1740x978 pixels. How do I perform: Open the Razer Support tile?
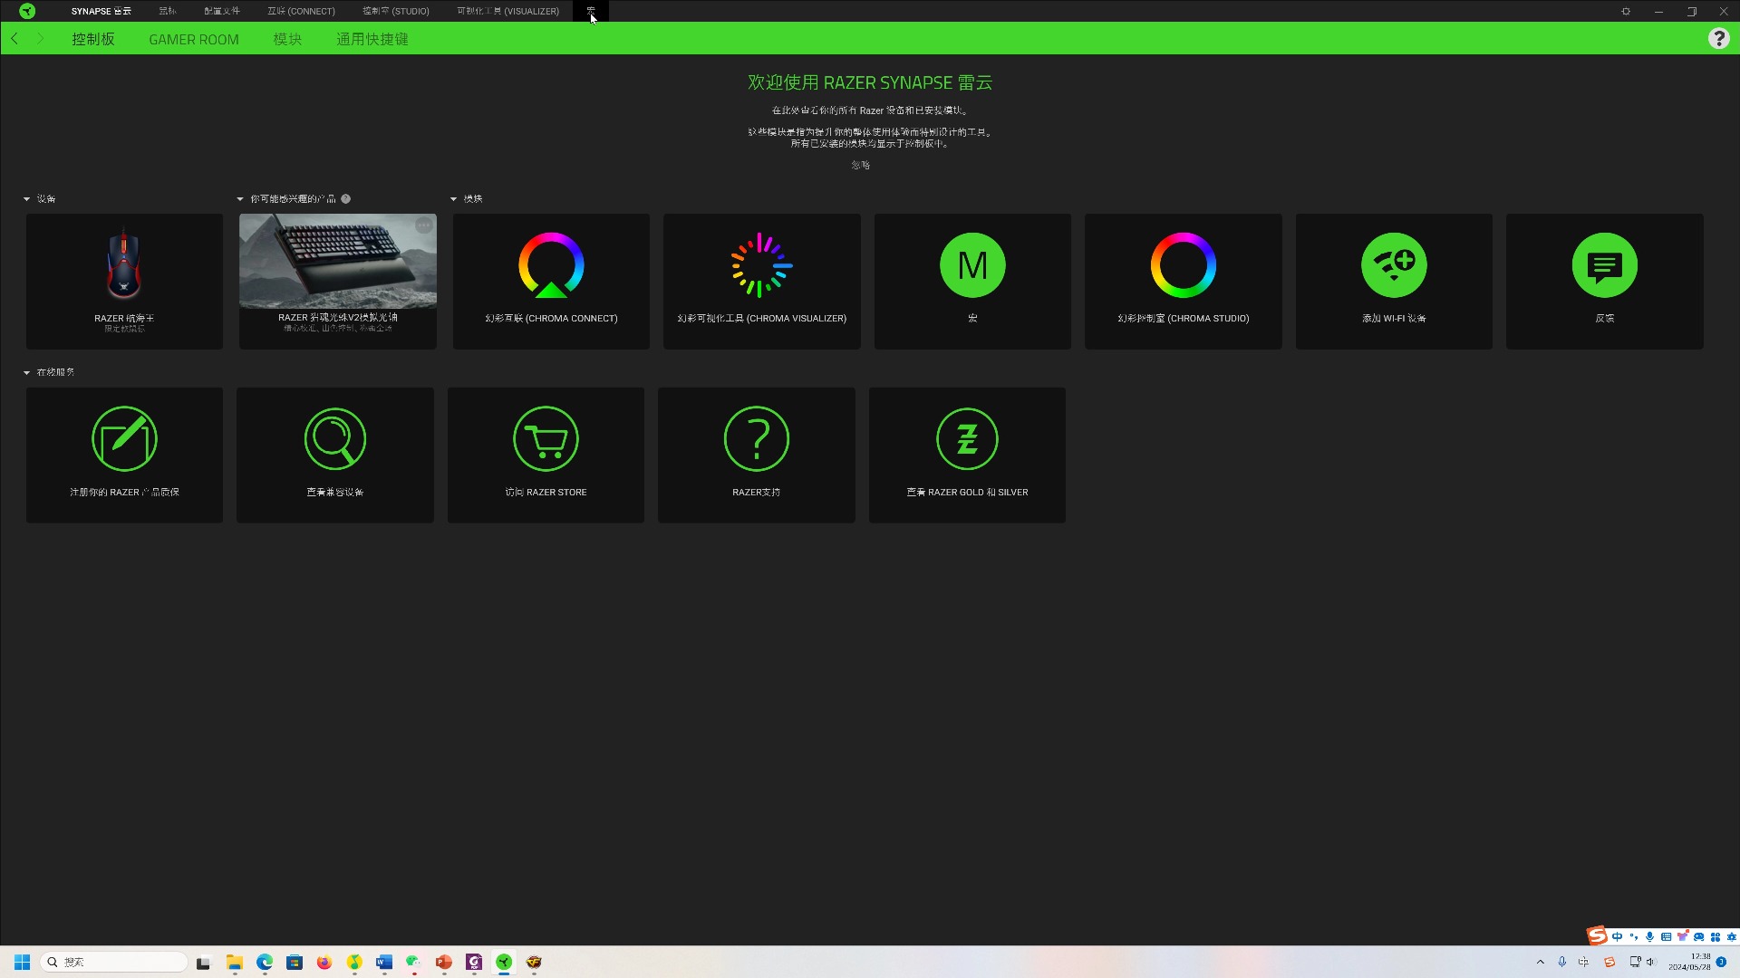(756, 455)
